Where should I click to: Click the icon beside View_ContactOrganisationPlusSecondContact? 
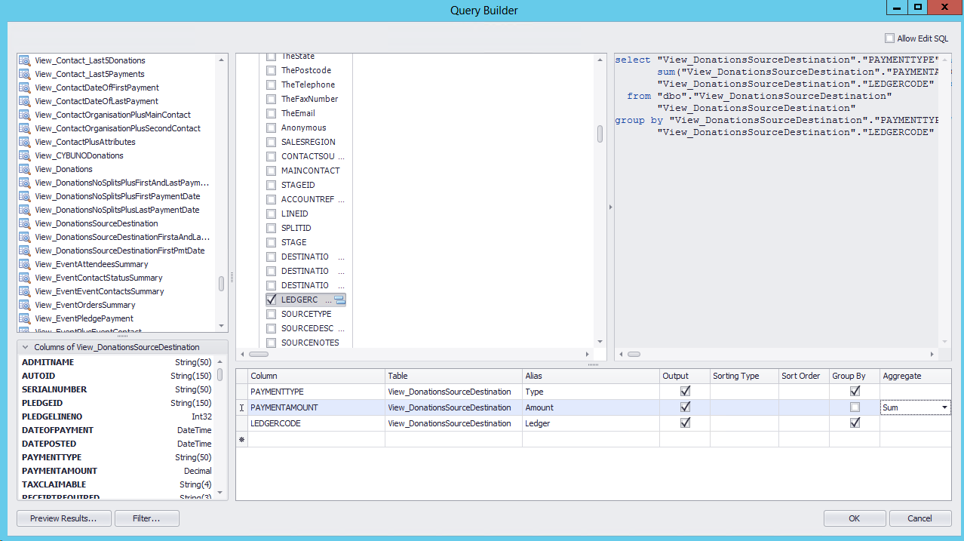[x=24, y=128]
